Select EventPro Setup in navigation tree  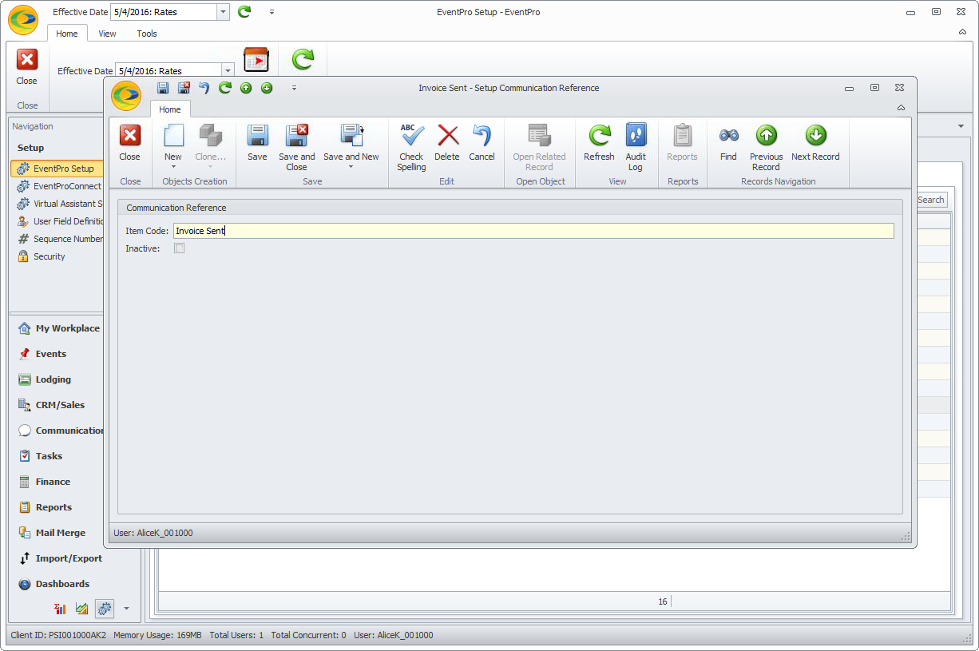[x=57, y=169]
